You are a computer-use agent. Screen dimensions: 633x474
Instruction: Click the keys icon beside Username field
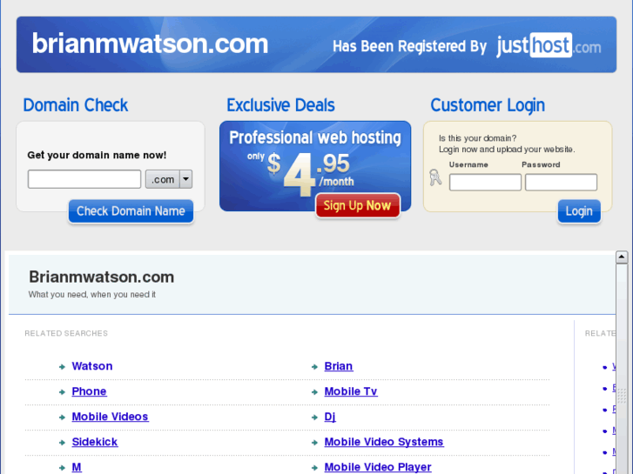435,177
